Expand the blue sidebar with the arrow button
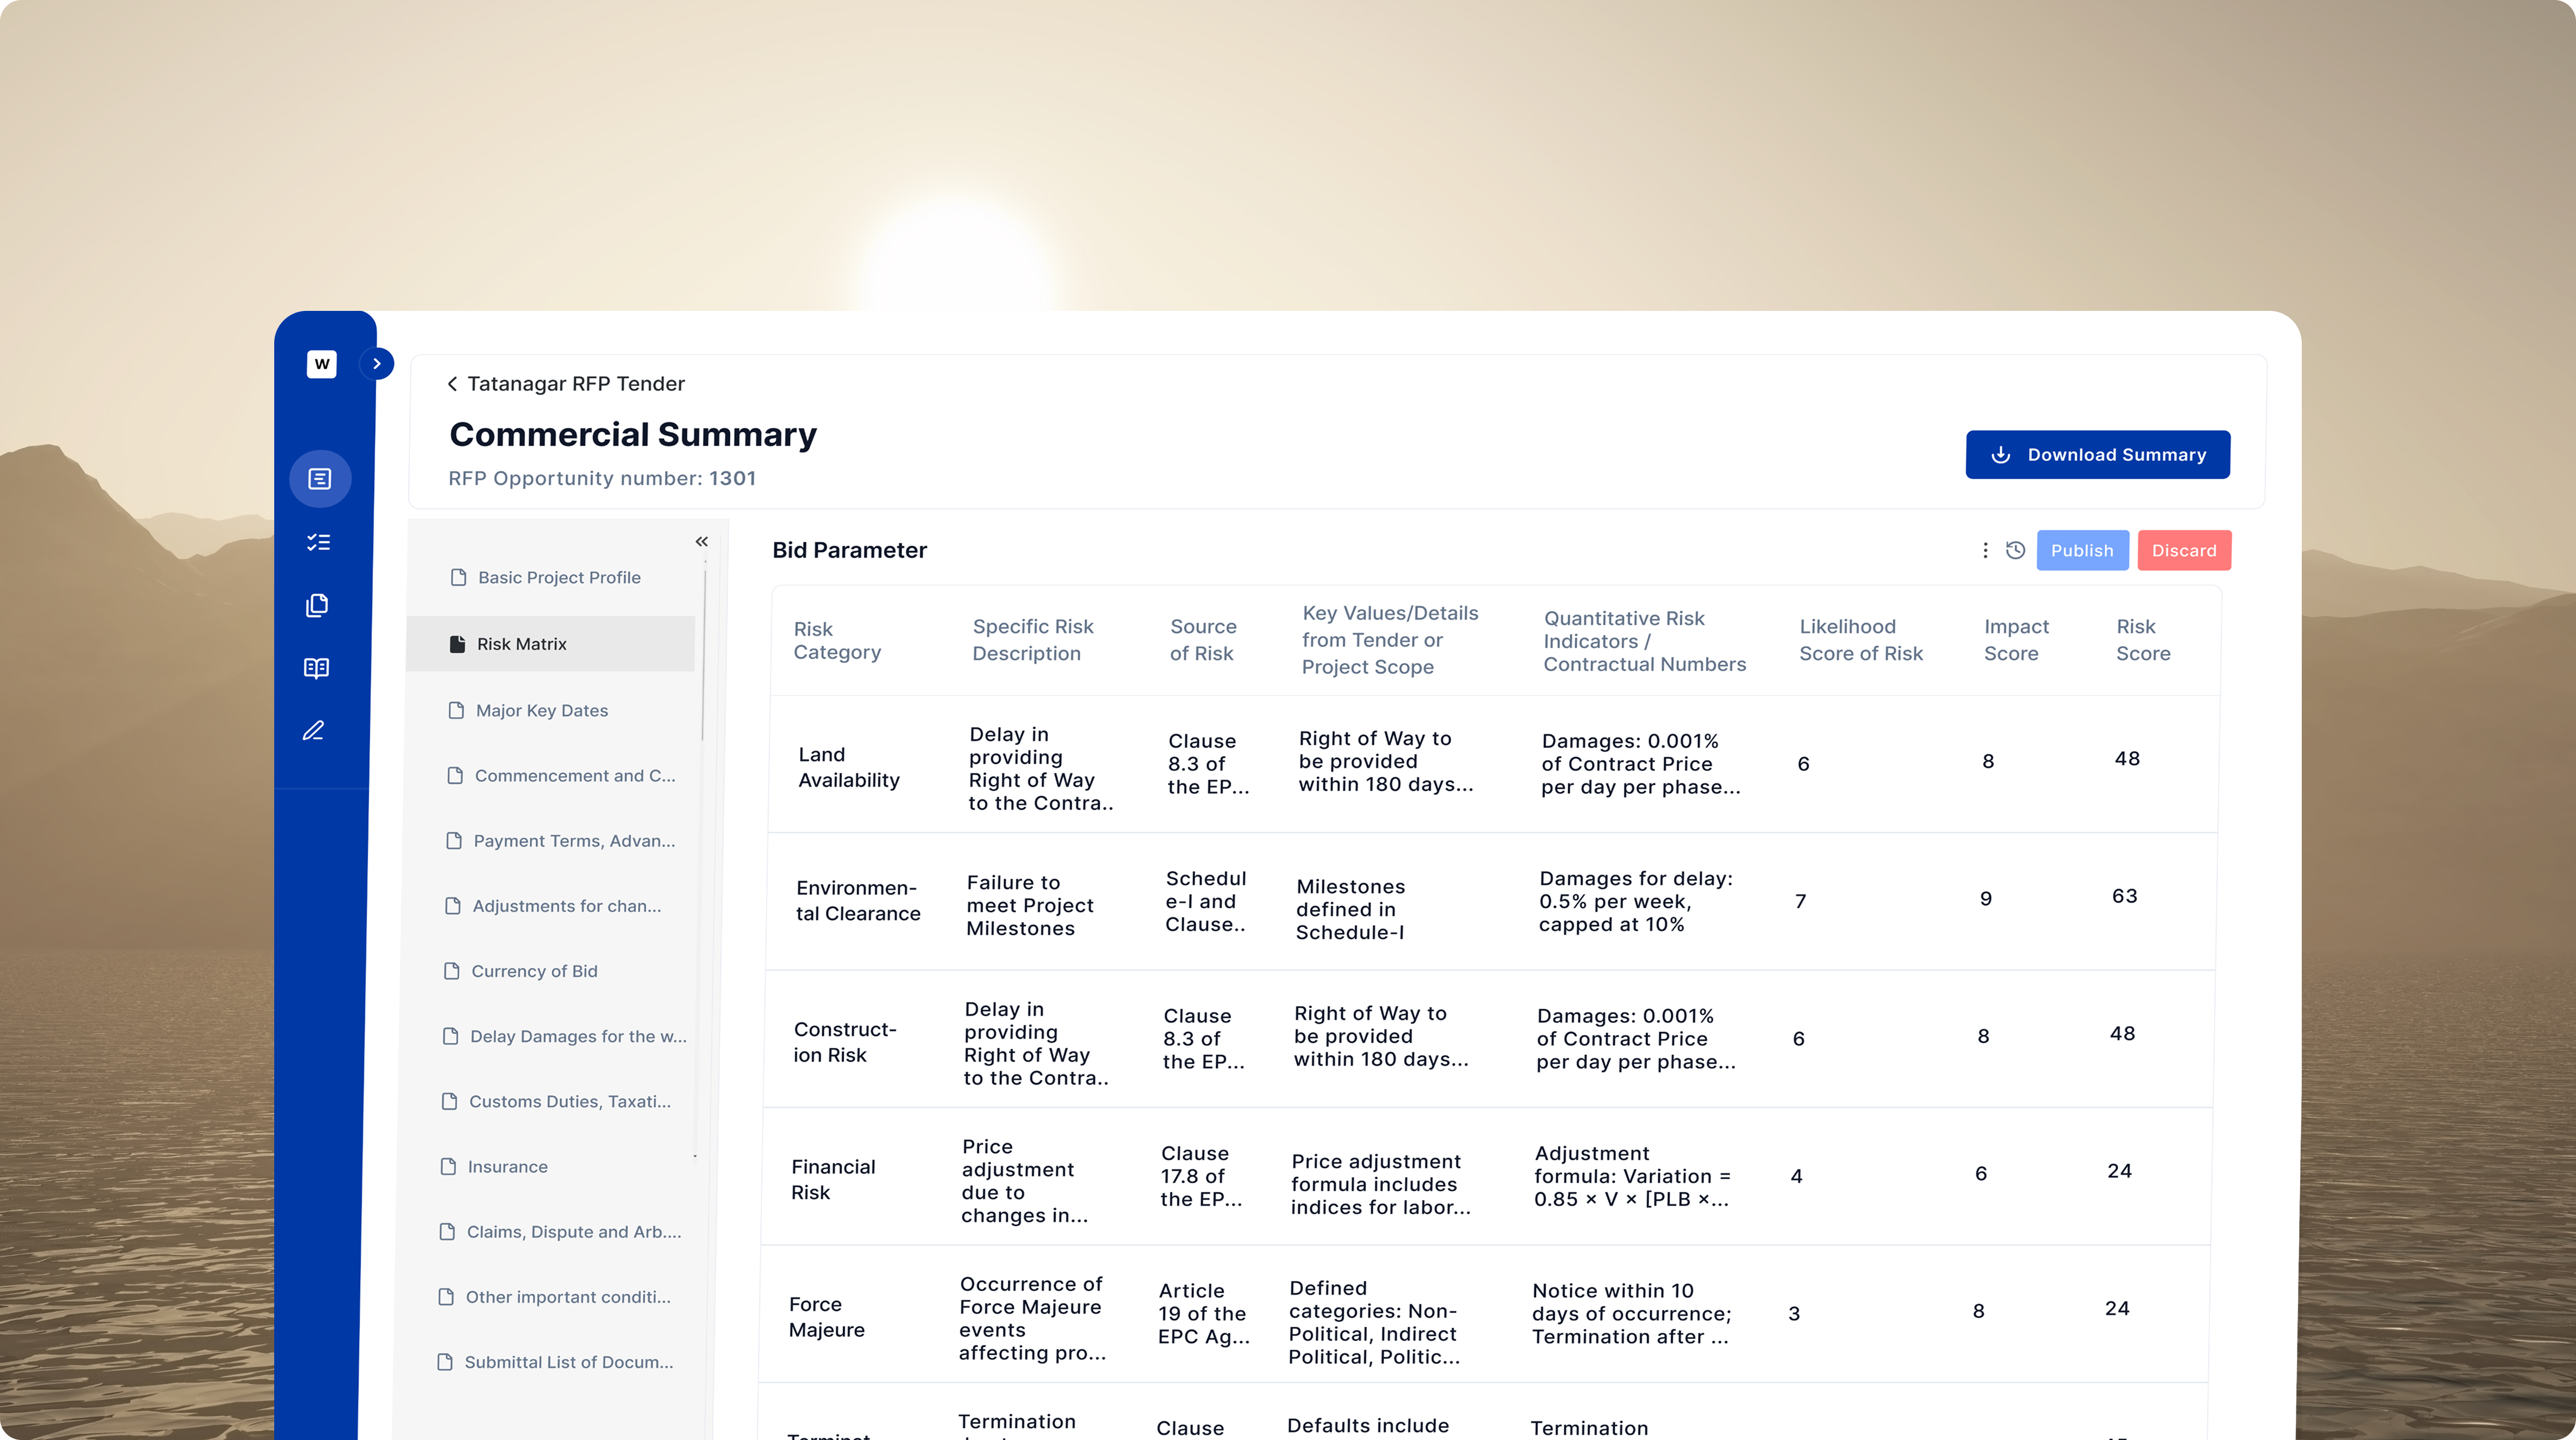This screenshot has height=1440, width=2576. (x=377, y=364)
